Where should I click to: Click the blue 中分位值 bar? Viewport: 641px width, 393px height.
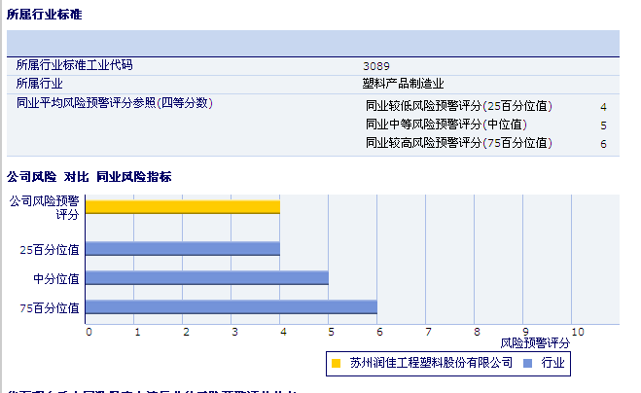(207, 277)
